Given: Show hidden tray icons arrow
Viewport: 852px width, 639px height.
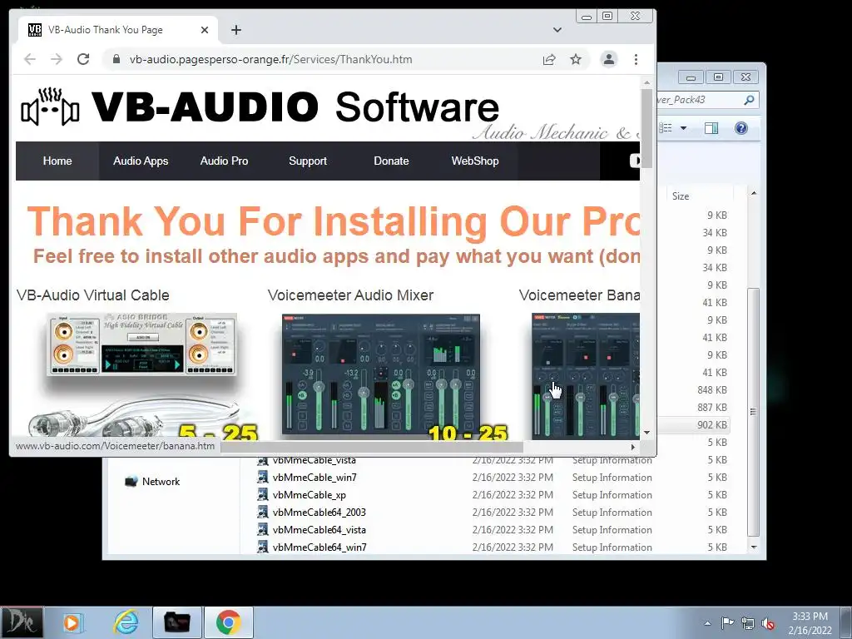Looking at the screenshot, I should point(707,623).
